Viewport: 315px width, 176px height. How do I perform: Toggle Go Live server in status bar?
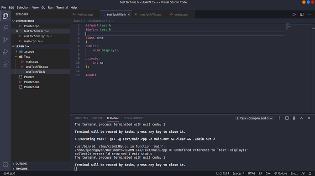(281, 173)
